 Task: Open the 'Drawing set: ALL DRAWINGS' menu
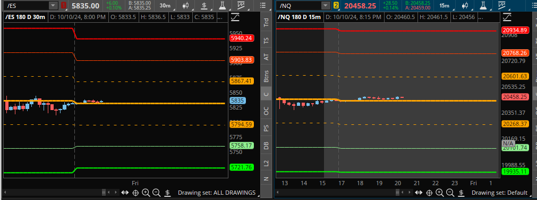coord(217,193)
